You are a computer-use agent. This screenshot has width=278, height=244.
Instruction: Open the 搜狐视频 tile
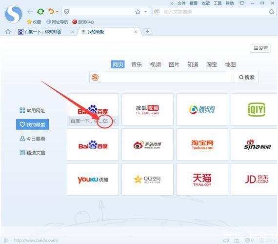pos(147,109)
